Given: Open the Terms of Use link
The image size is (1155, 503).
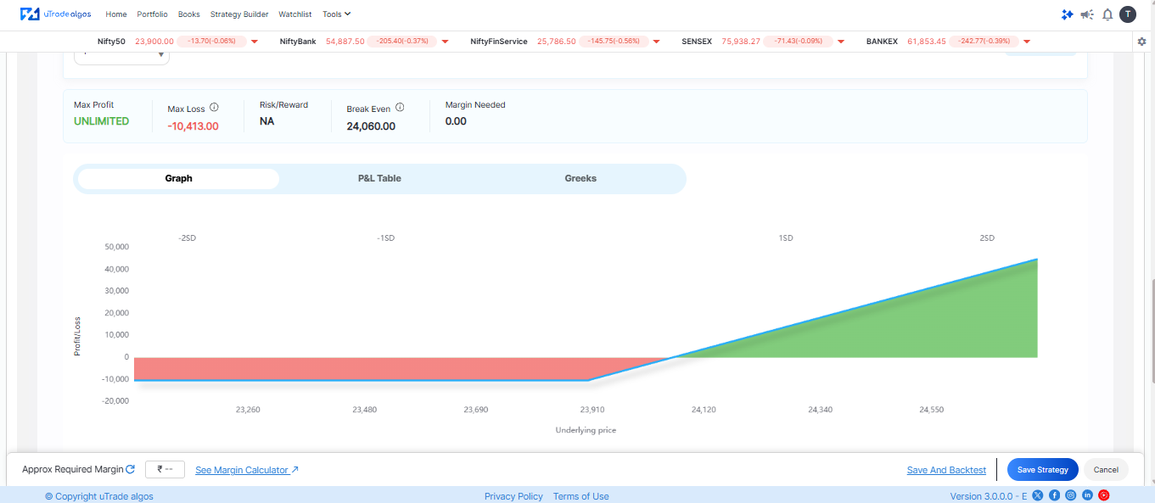Looking at the screenshot, I should (x=581, y=496).
